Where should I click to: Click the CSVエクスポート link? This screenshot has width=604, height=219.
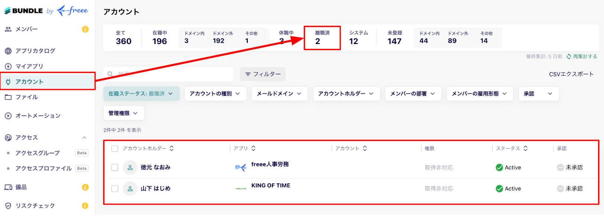[x=571, y=74]
